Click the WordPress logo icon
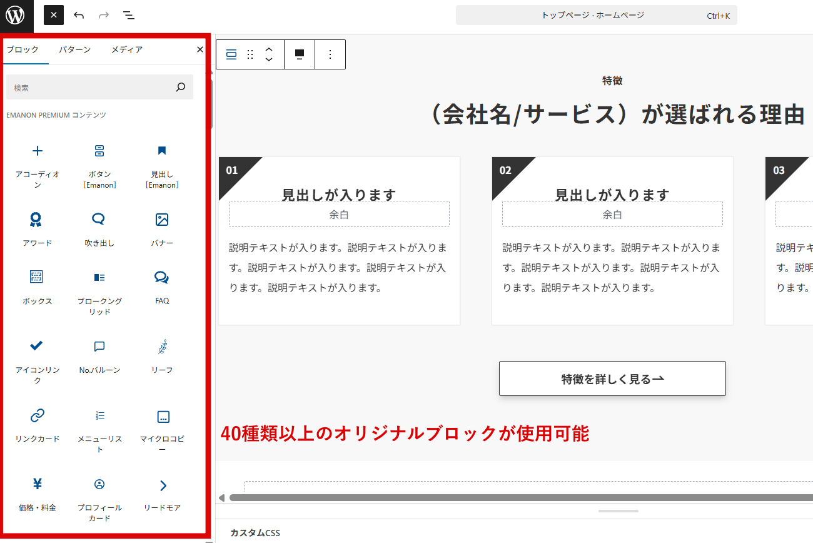This screenshot has width=813, height=543. [16, 16]
